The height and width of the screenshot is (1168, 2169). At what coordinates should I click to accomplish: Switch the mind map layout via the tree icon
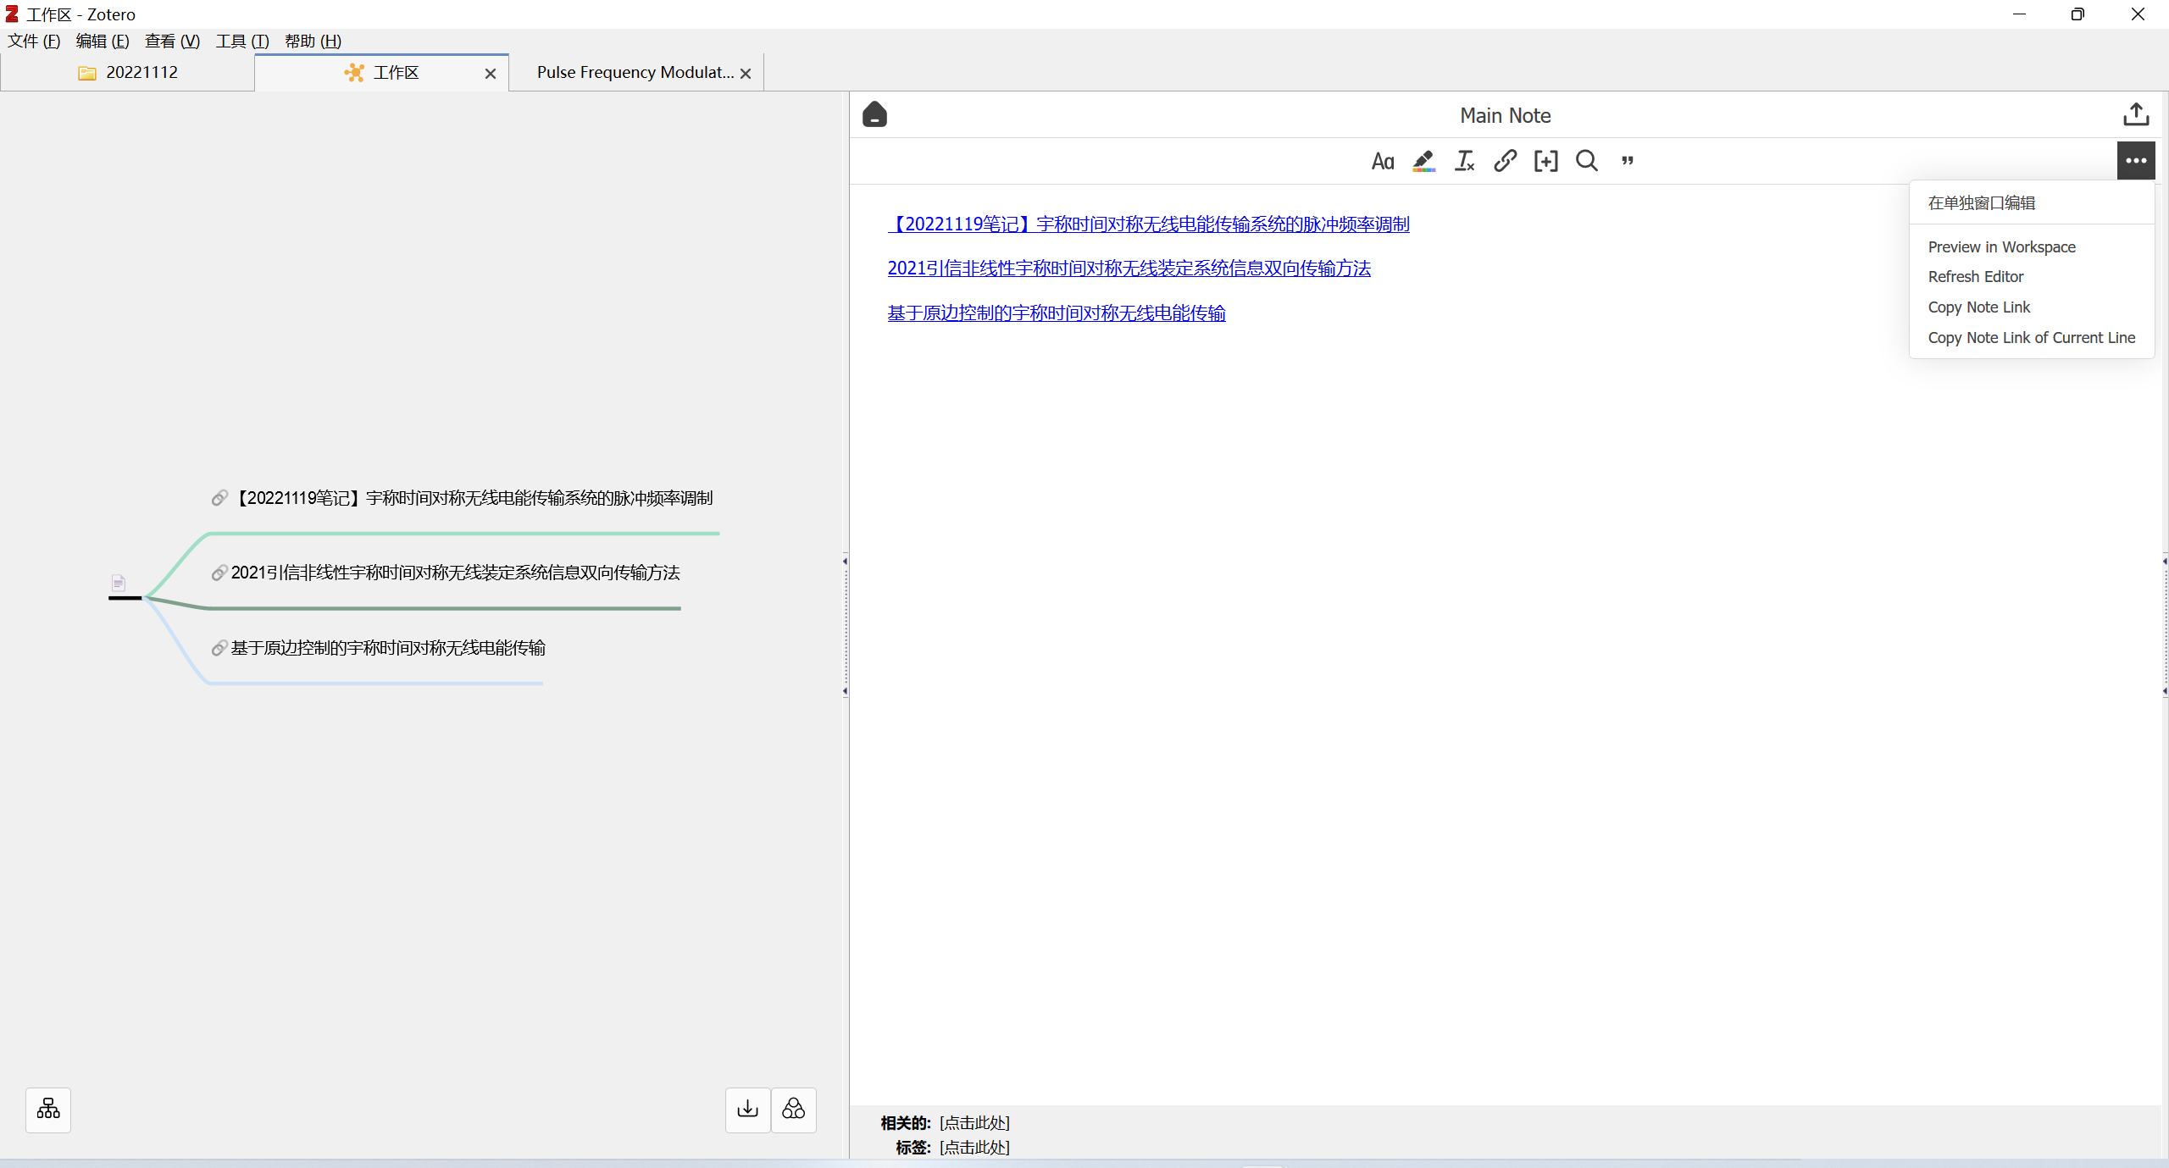[48, 1110]
